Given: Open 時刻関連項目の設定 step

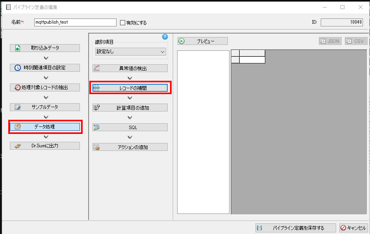Looking at the screenshot, I should click(45, 68).
